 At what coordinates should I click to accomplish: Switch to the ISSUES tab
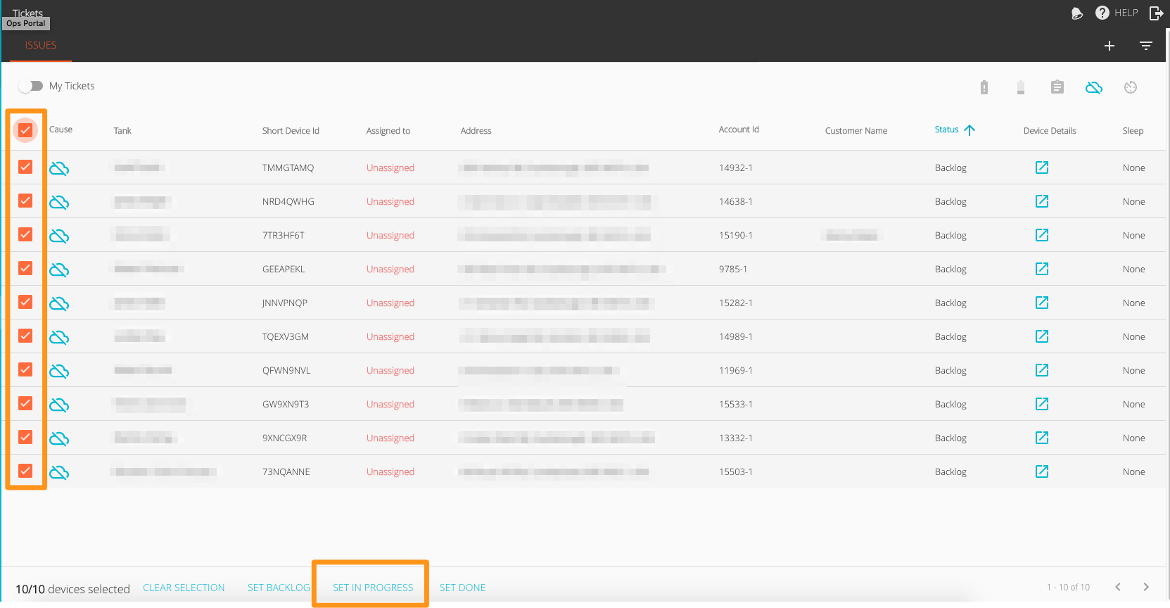click(41, 45)
